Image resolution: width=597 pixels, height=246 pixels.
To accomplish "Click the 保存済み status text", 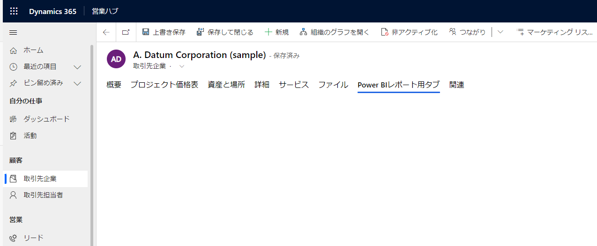I will click(x=286, y=56).
